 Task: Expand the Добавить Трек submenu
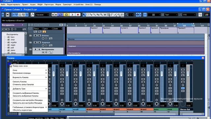click(x=29, y=89)
